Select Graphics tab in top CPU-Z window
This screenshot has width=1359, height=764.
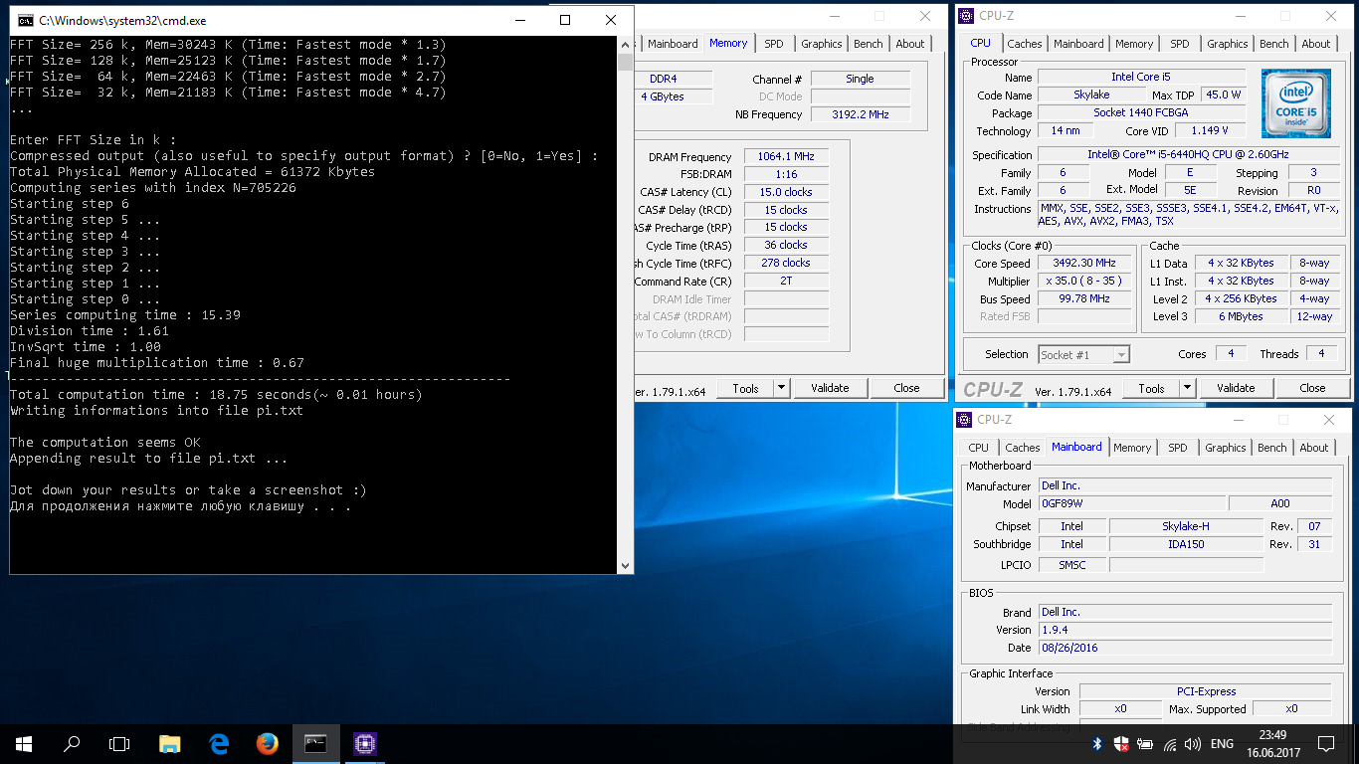tap(1228, 44)
